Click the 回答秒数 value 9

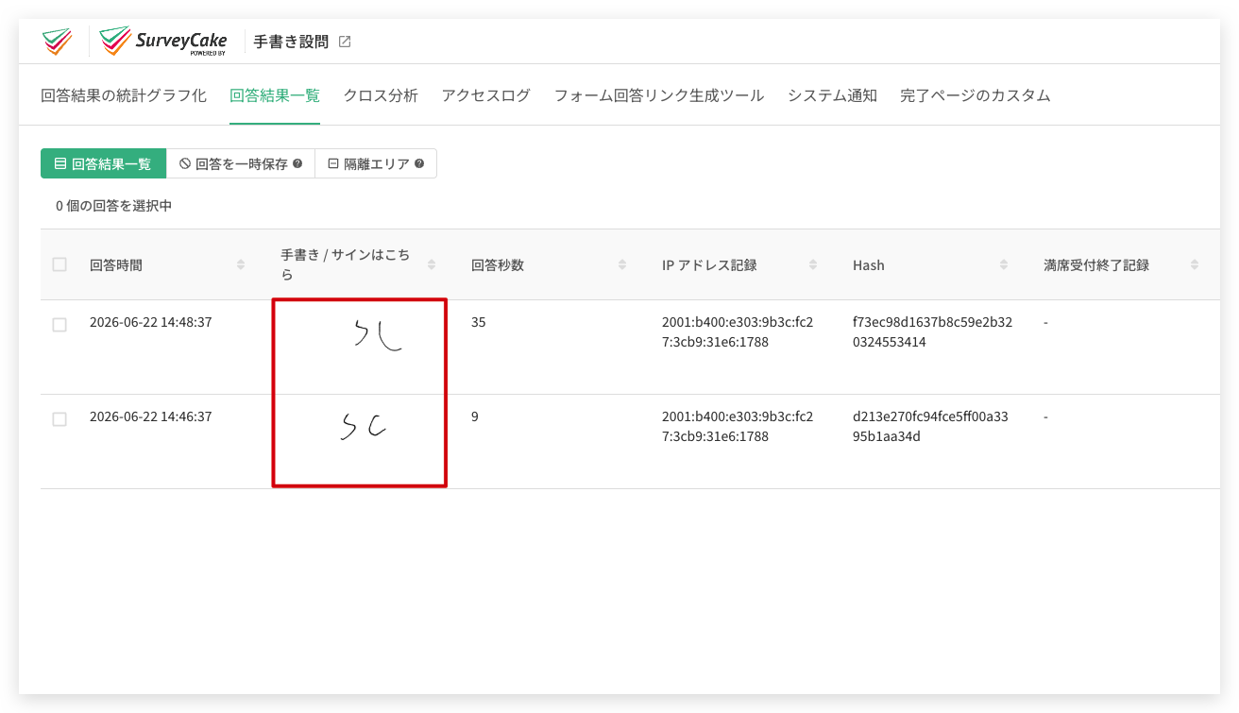tap(475, 416)
